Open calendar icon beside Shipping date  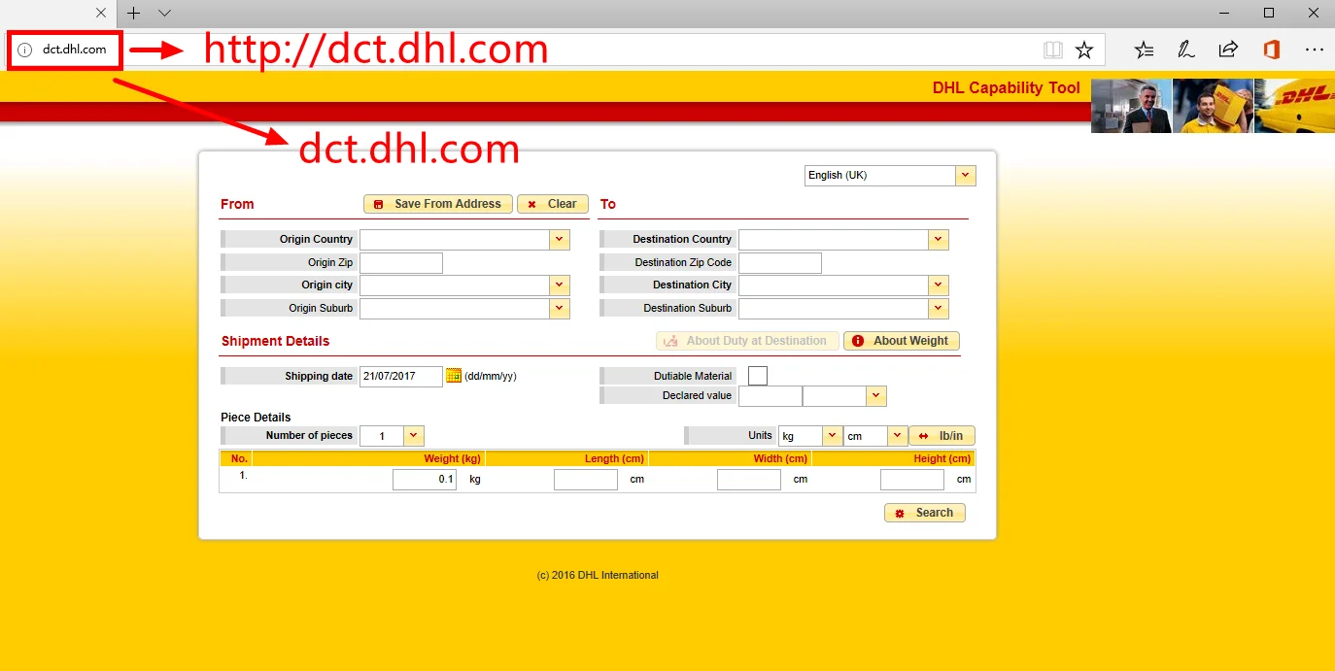[454, 376]
